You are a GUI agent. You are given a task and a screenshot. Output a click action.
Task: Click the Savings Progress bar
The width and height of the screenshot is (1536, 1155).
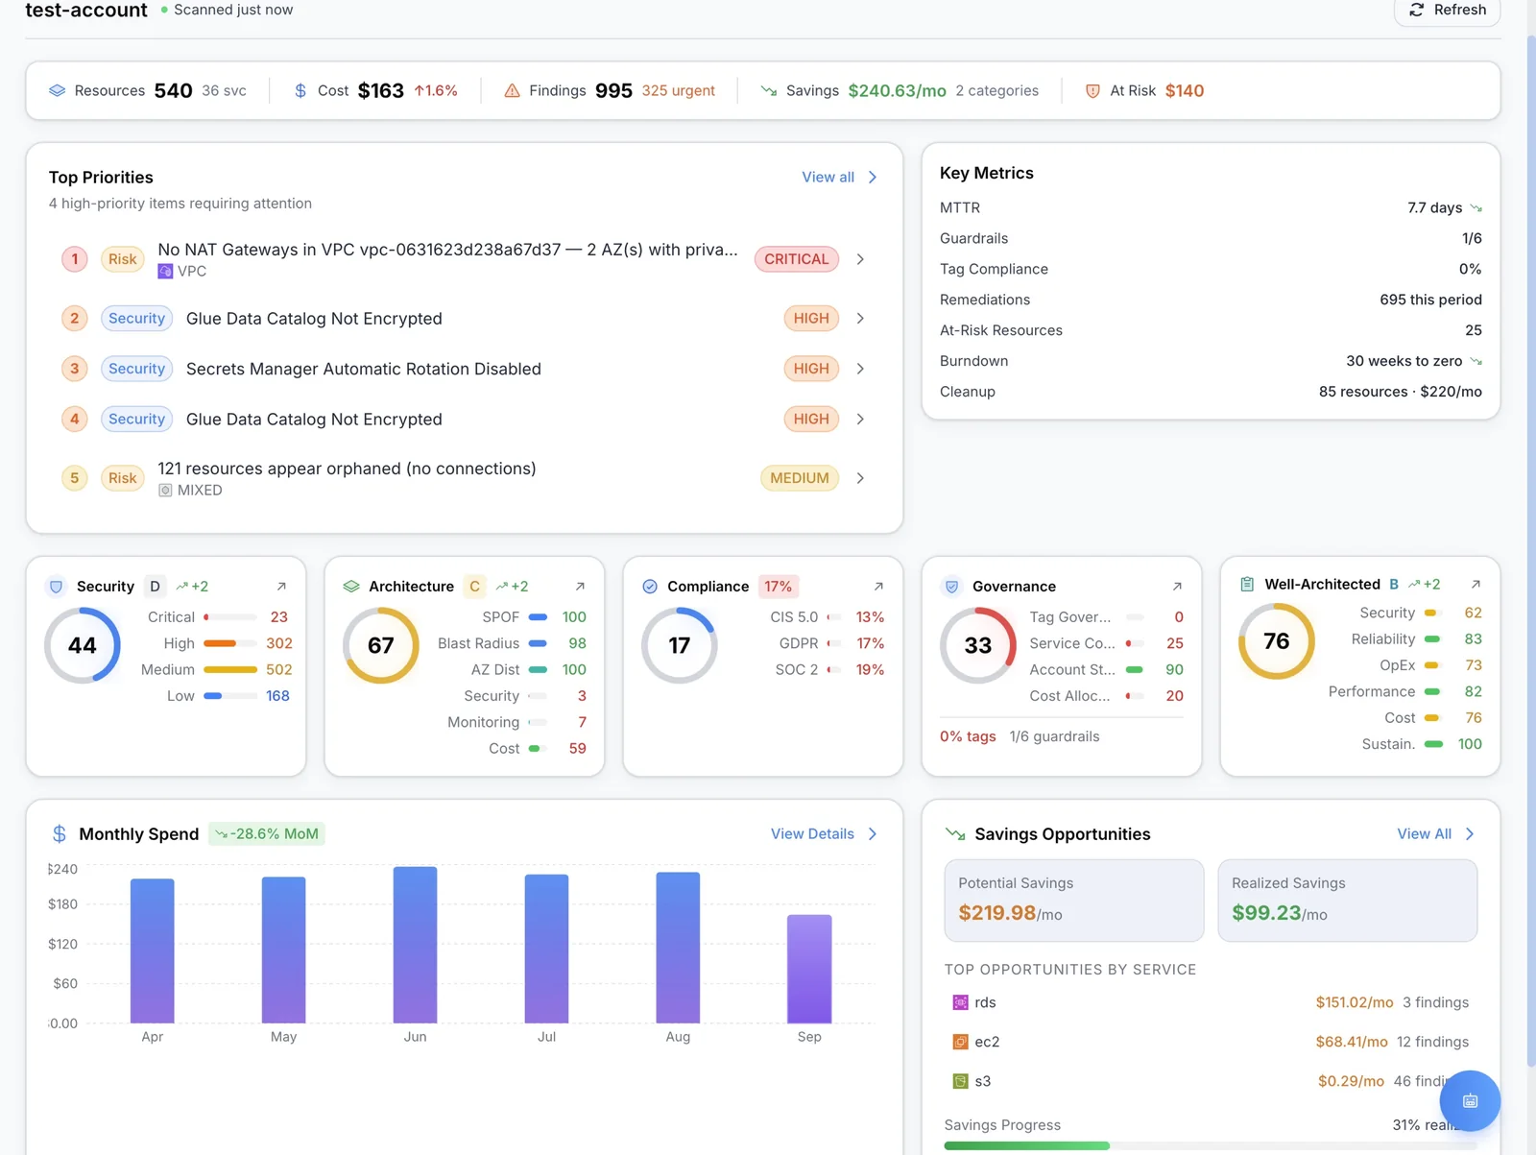tap(1211, 1145)
